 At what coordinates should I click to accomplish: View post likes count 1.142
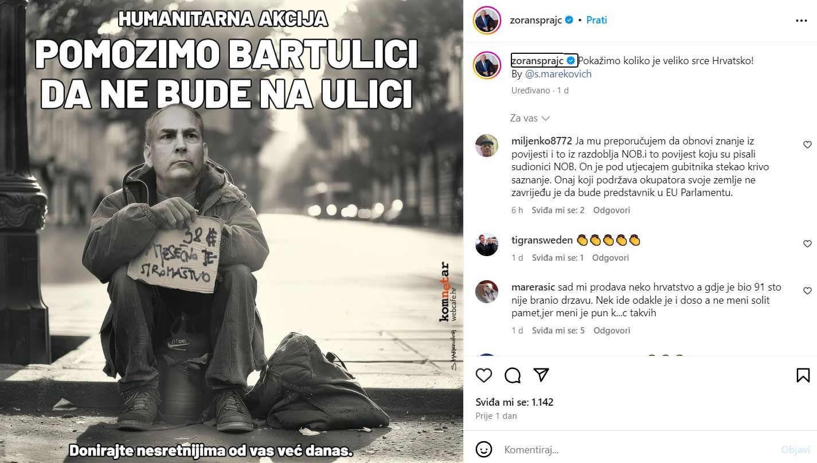tap(514, 402)
